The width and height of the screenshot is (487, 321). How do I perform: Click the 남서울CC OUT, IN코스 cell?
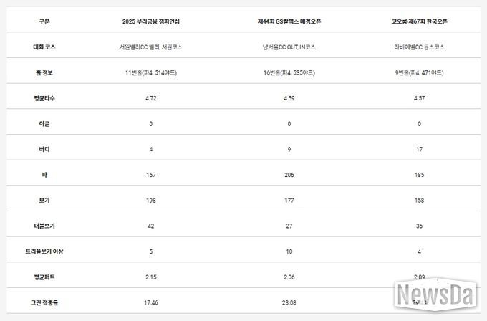pos(289,47)
